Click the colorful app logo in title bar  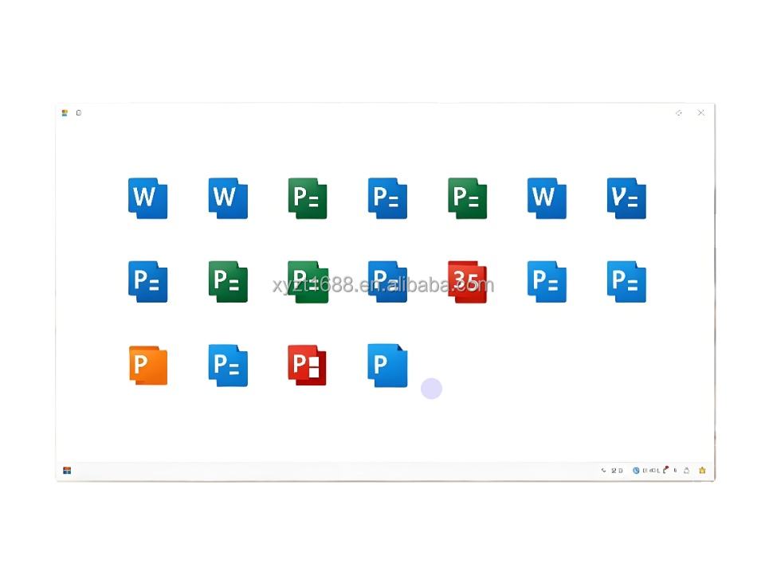65,112
